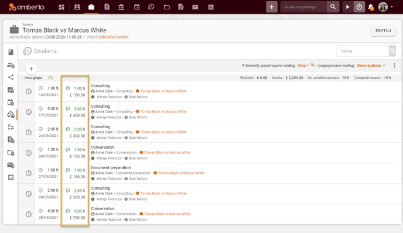Click the magnifier icon next to global search

click(x=333, y=7)
